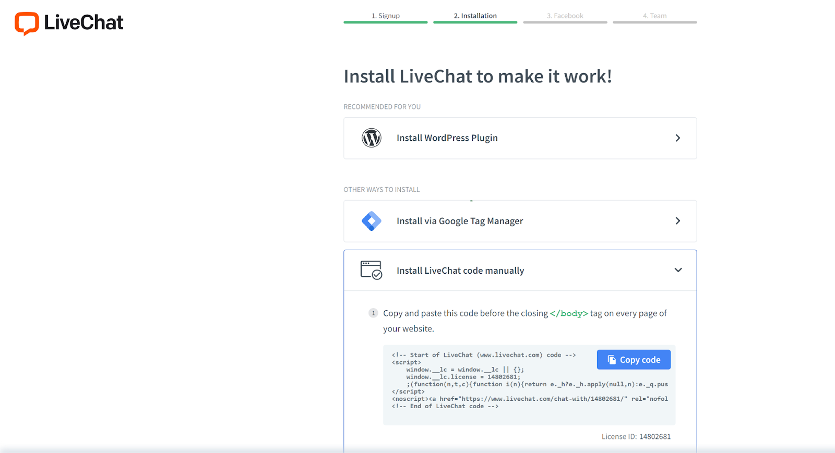Image resolution: width=835 pixels, height=453 pixels.
Task: Choose Install WordPress Plugin option
Action: point(447,138)
